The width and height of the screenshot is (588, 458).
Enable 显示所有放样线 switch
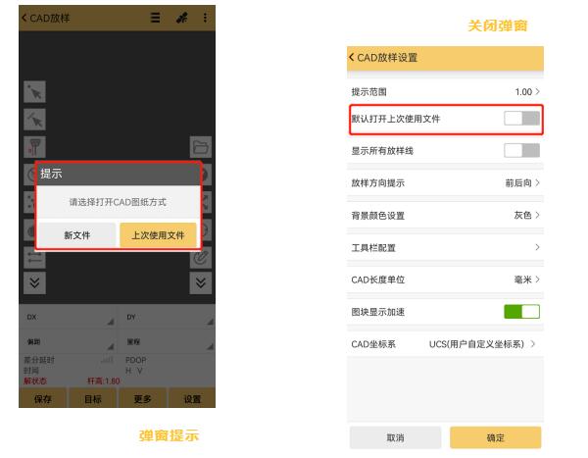point(521,150)
